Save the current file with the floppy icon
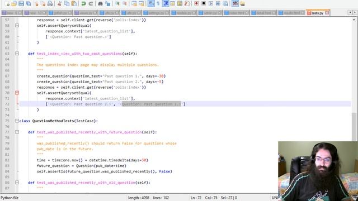 point(21,3)
